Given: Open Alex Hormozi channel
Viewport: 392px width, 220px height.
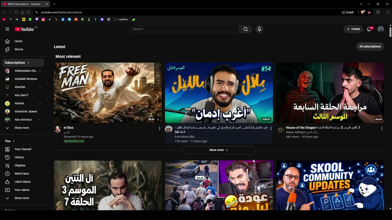Looking at the screenshot, I should tap(23, 119).
